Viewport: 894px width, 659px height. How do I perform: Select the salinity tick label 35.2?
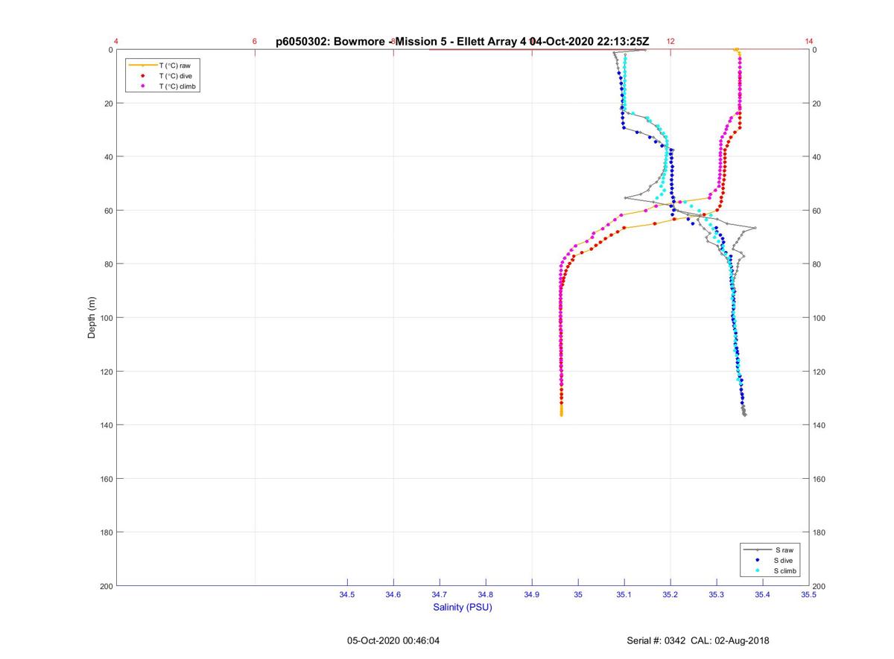click(670, 594)
